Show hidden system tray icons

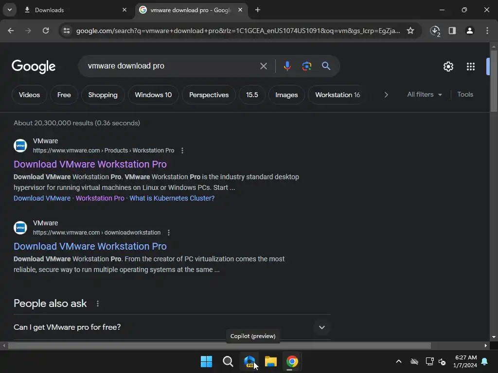[x=399, y=361]
